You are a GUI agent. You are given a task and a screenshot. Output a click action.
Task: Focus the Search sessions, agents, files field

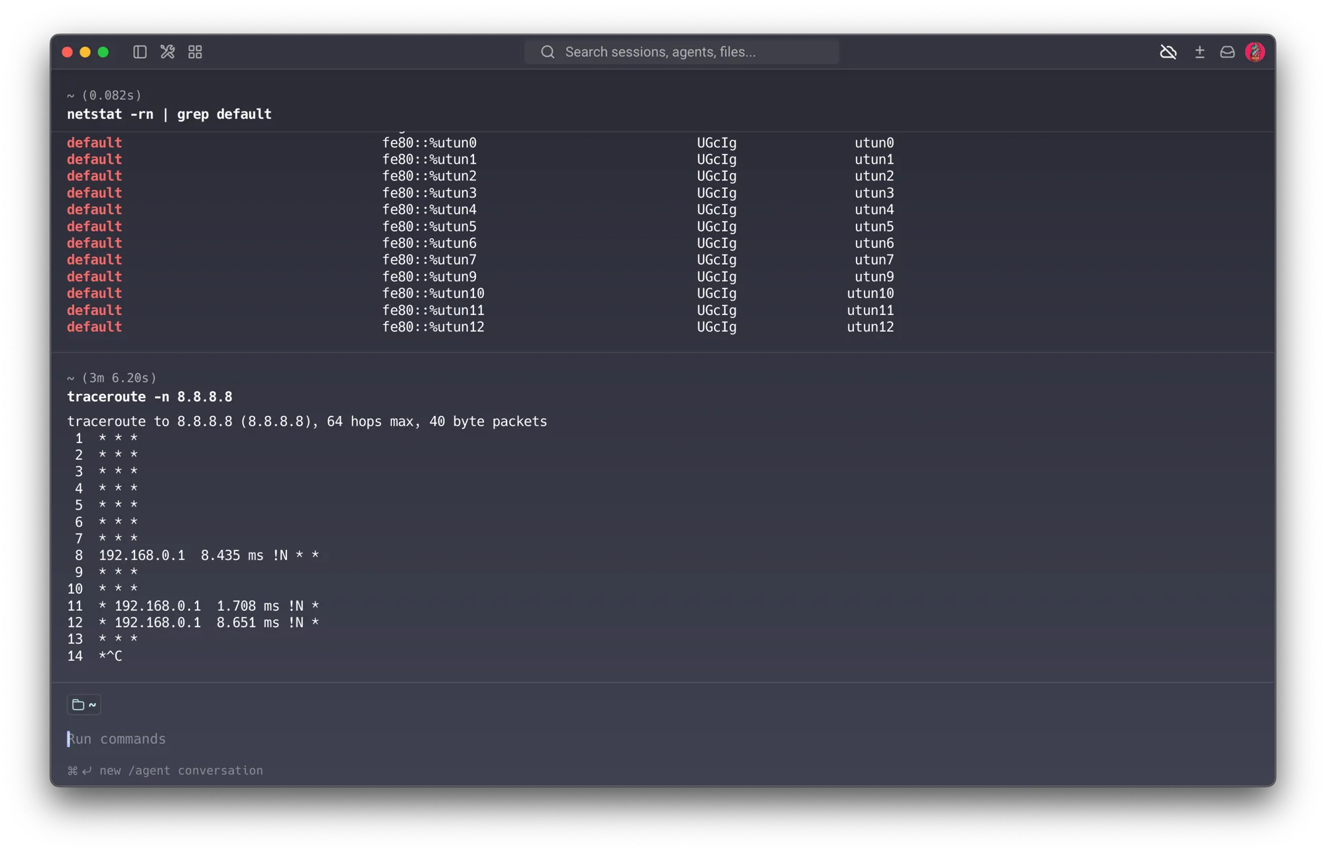click(682, 52)
